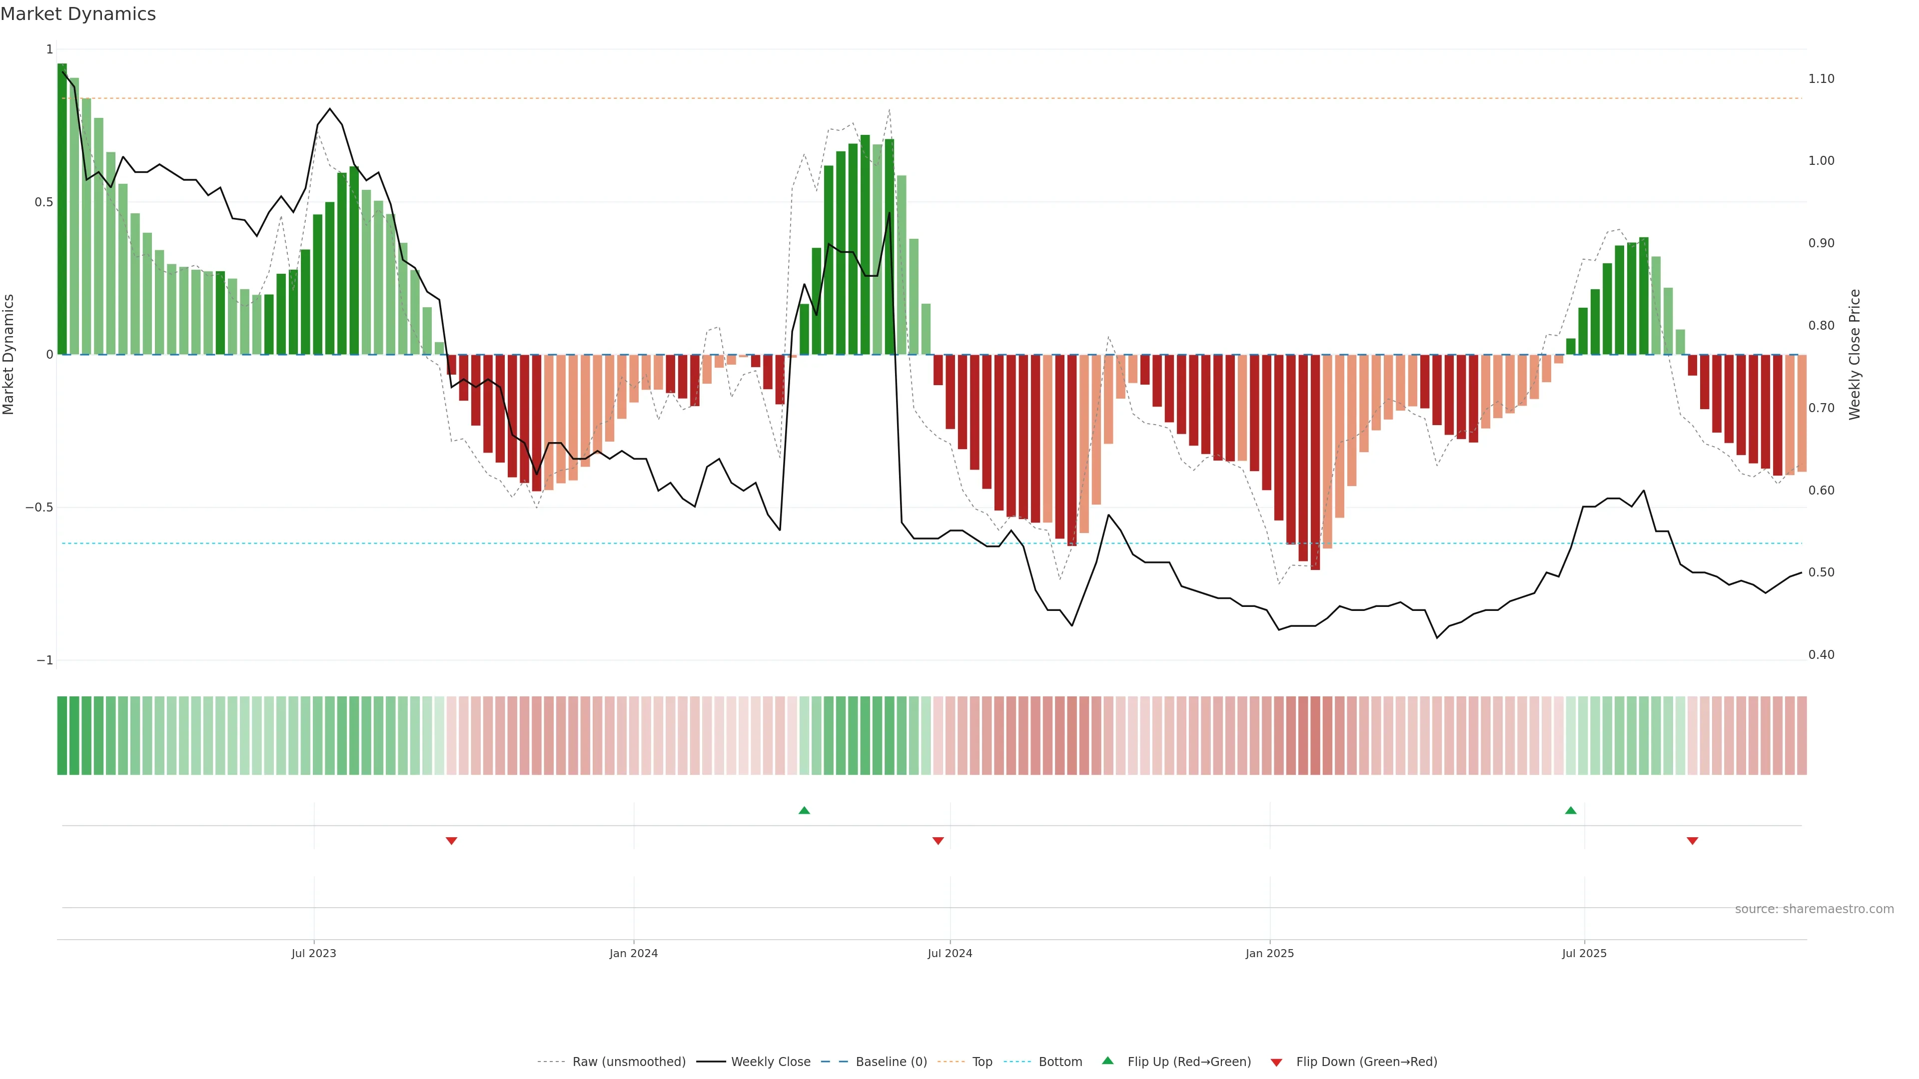Click the first dark green heatmap strip cell
Viewport: 1919px width, 1079px height.
pos(62,735)
